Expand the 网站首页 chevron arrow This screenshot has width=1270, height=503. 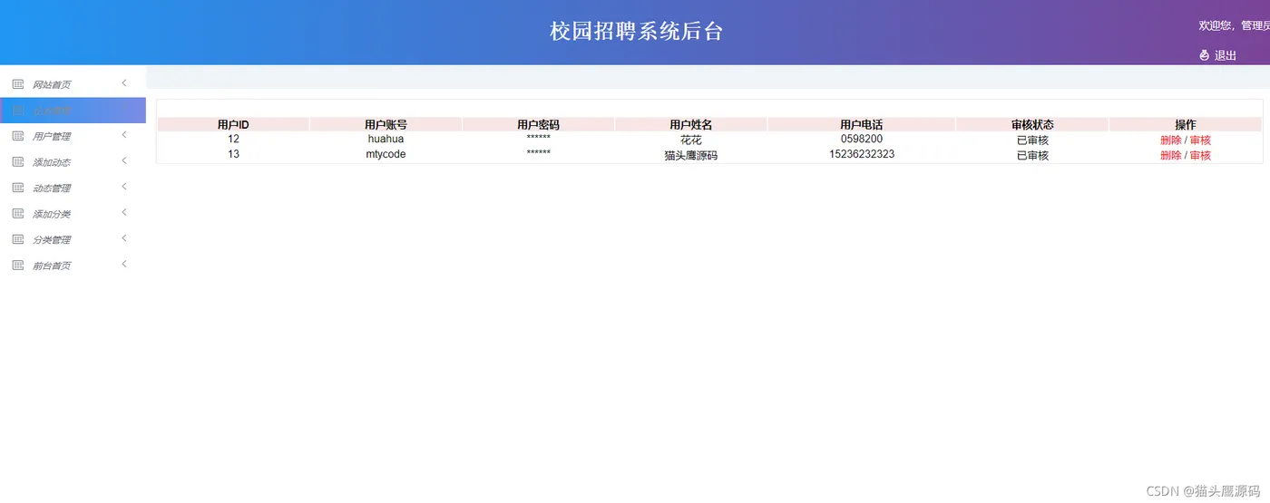[124, 83]
